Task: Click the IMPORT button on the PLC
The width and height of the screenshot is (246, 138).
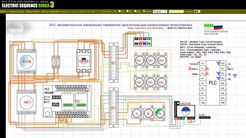Action: point(68,105)
